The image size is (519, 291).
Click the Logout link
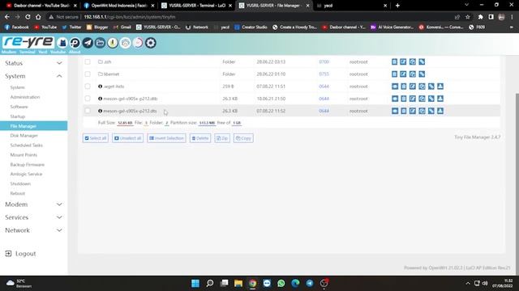coord(20,253)
